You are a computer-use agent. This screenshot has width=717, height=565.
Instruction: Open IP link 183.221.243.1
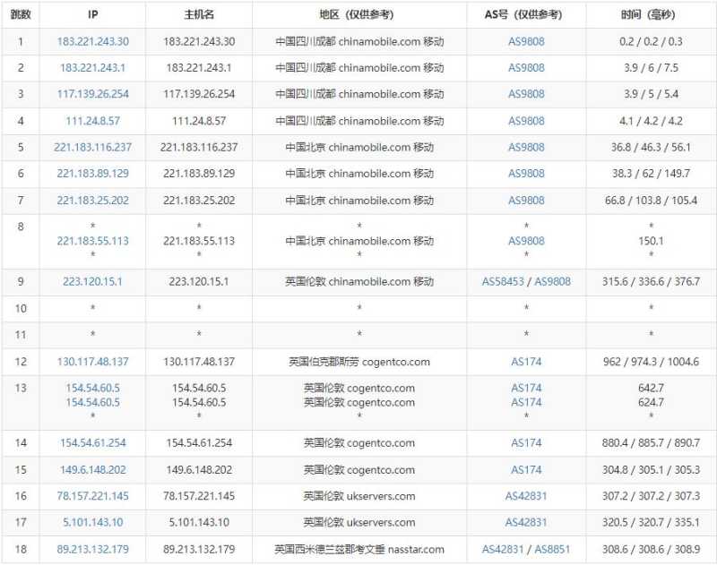tap(93, 67)
